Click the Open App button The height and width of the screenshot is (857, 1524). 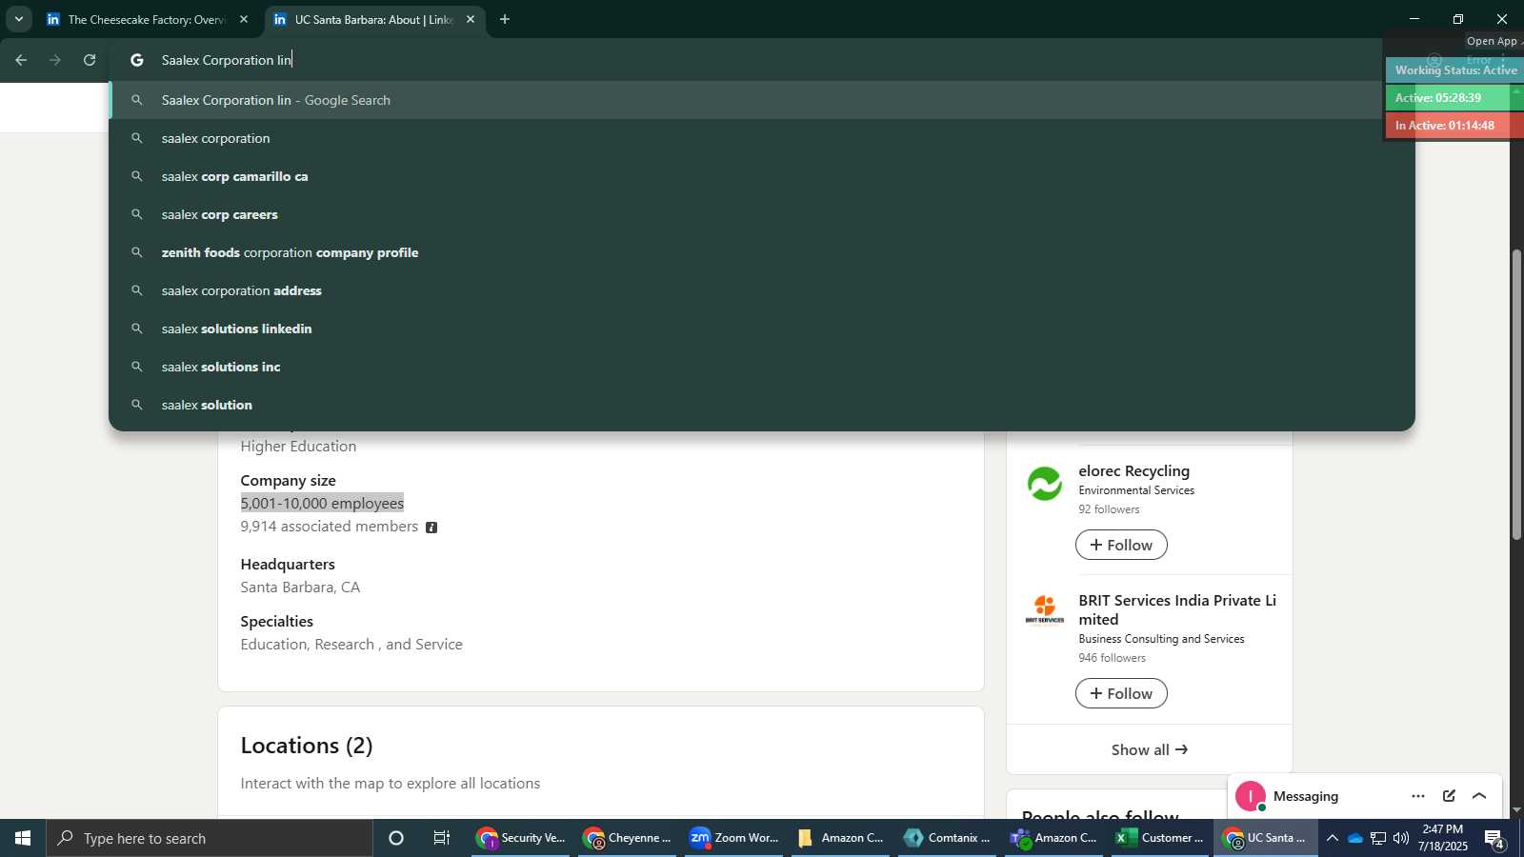(x=1492, y=41)
